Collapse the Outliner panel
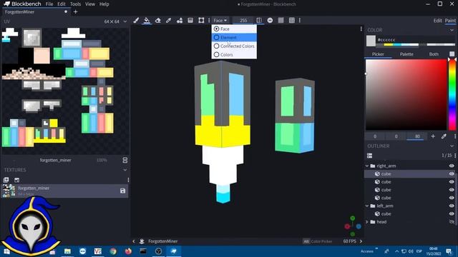Image resolution: width=458 pixels, height=257 pixels. pyautogui.click(x=452, y=146)
